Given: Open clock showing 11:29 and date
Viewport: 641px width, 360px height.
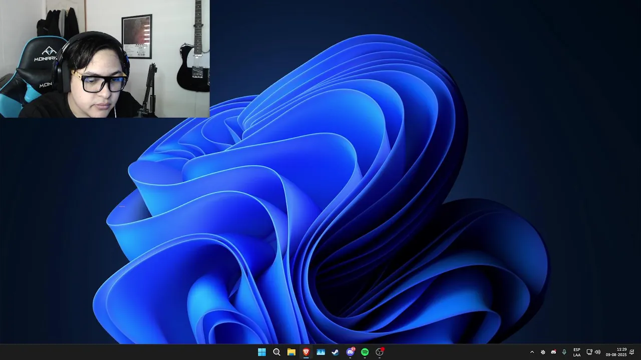Looking at the screenshot, I should tap(616, 352).
